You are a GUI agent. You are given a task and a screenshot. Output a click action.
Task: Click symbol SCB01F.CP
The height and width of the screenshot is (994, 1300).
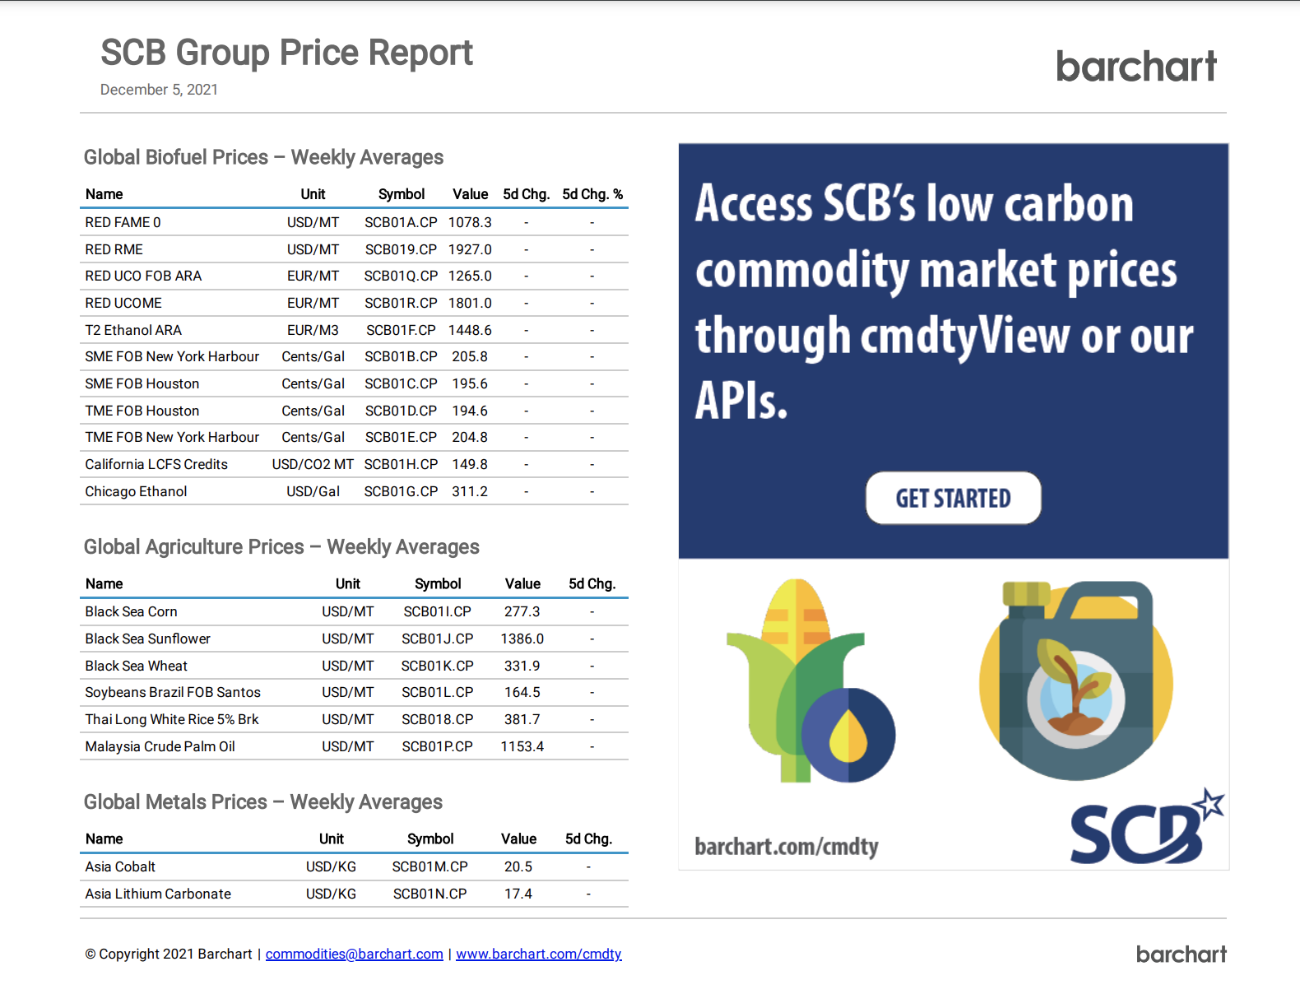[x=401, y=330]
